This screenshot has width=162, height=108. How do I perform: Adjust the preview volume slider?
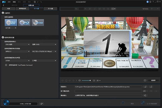point(86,80)
